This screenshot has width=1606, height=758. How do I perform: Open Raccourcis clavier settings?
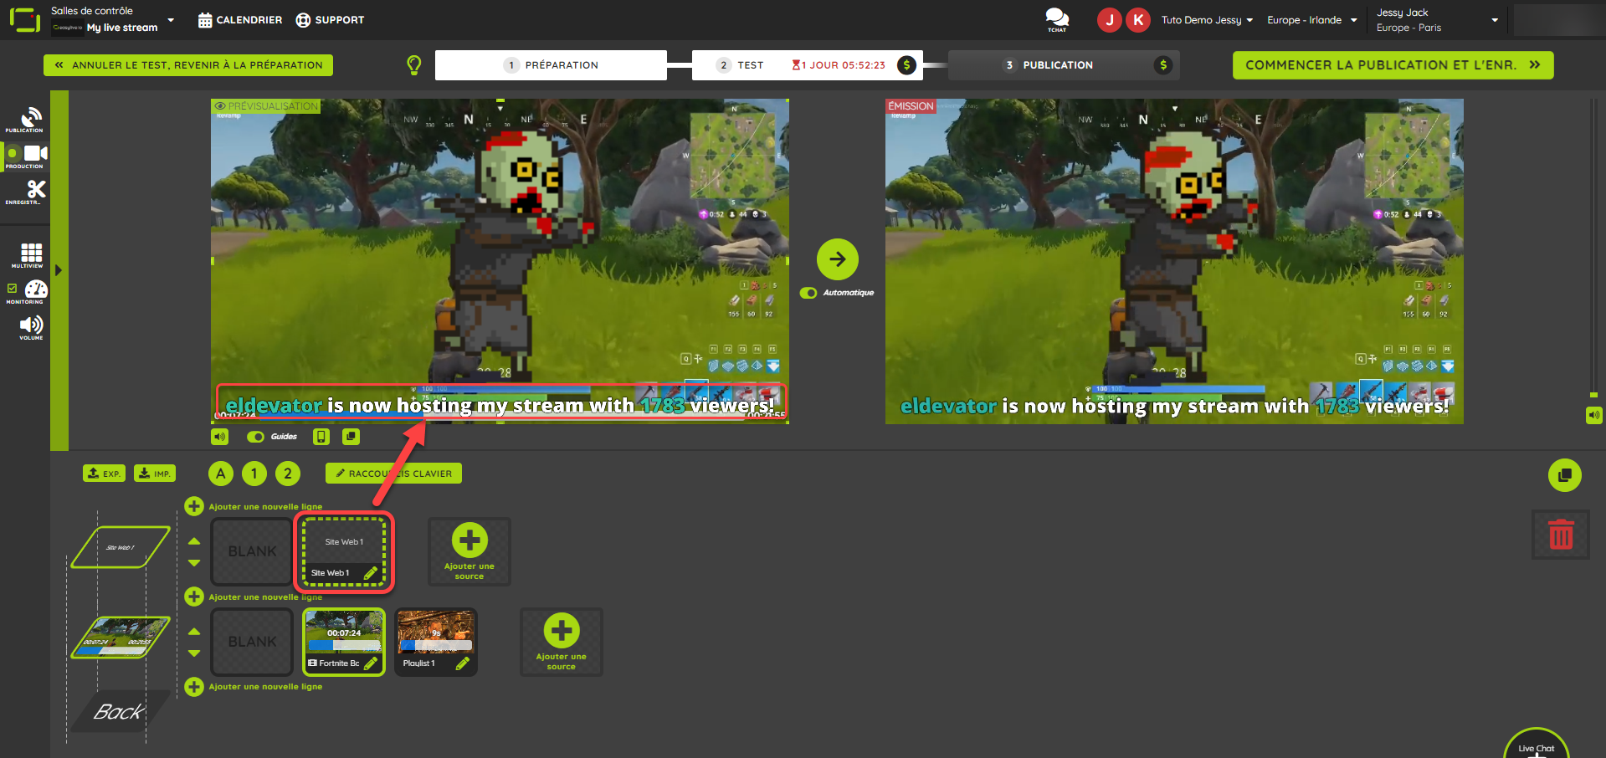click(x=393, y=474)
